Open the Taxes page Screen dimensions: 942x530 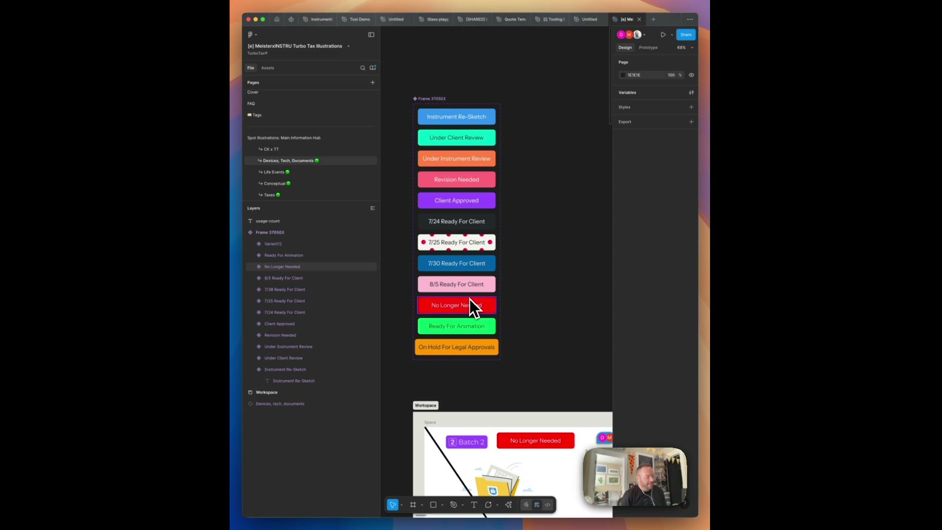tap(269, 195)
